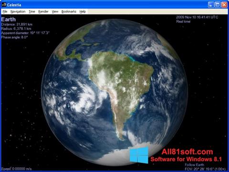229x172 pixels.
Task: Open the View menu
Action: 55,11
